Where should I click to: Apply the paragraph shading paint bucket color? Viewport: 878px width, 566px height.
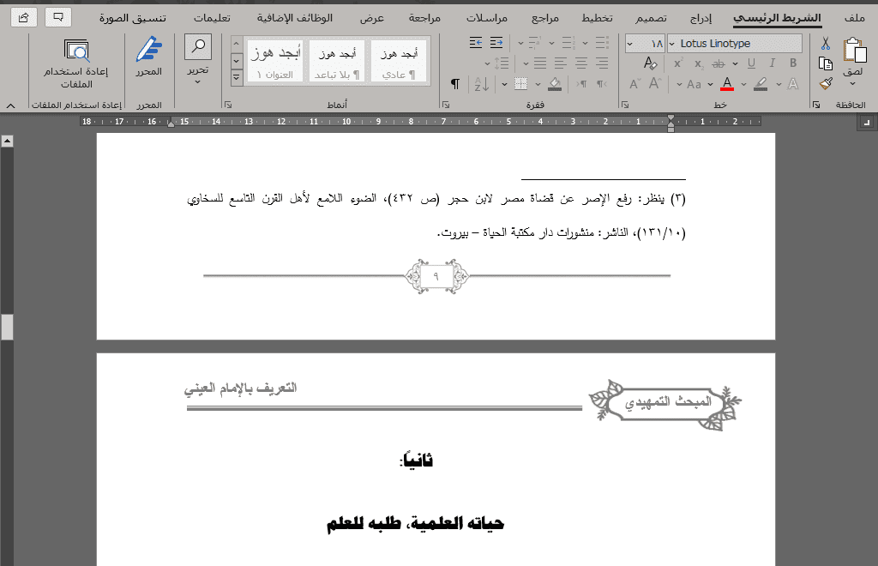click(555, 84)
